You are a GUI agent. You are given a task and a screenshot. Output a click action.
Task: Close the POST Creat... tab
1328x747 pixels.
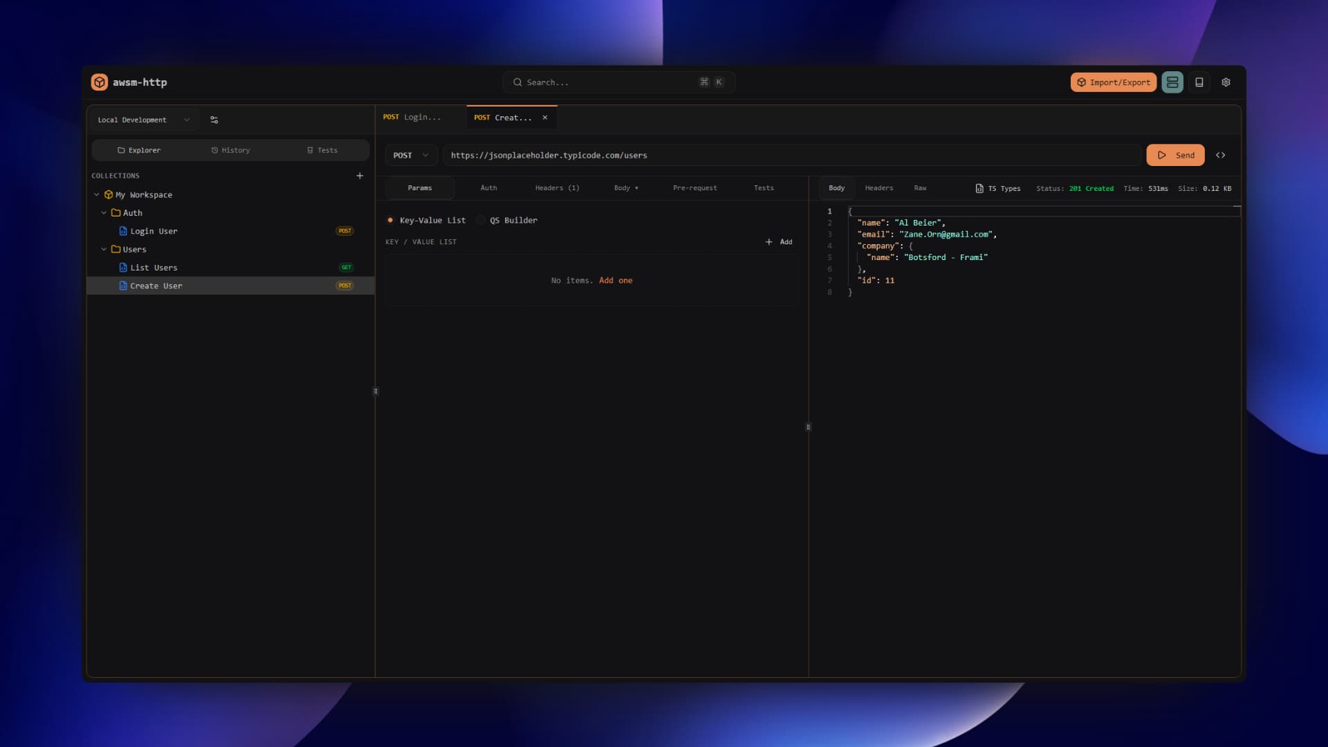coord(545,118)
